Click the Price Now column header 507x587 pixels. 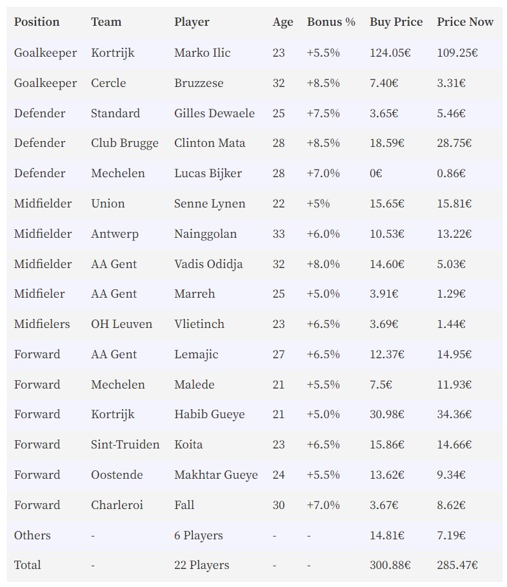[465, 22]
